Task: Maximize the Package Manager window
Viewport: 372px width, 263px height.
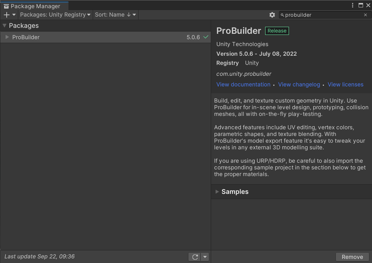Action: coord(360,5)
